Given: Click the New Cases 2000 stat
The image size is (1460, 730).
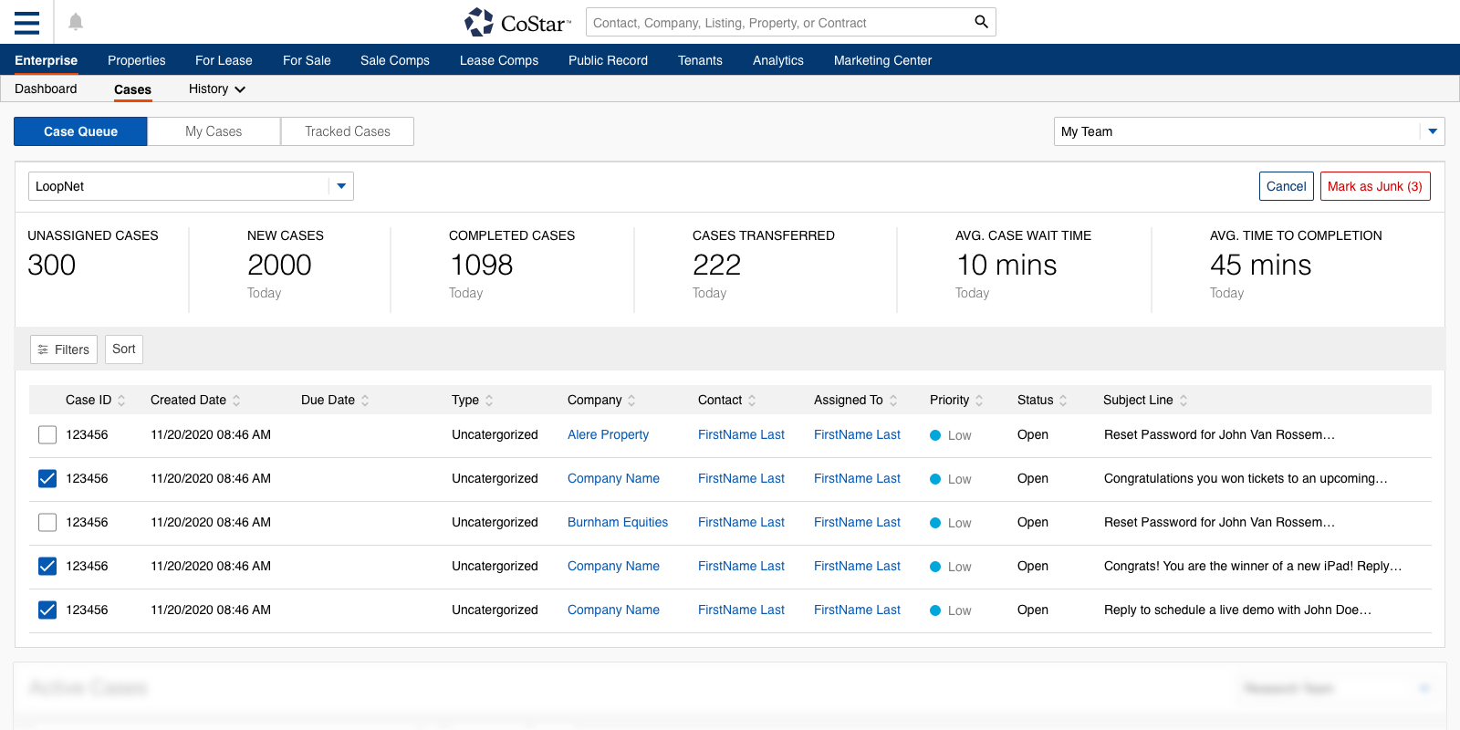Looking at the screenshot, I should pyautogui.click(x=285, y=264).
